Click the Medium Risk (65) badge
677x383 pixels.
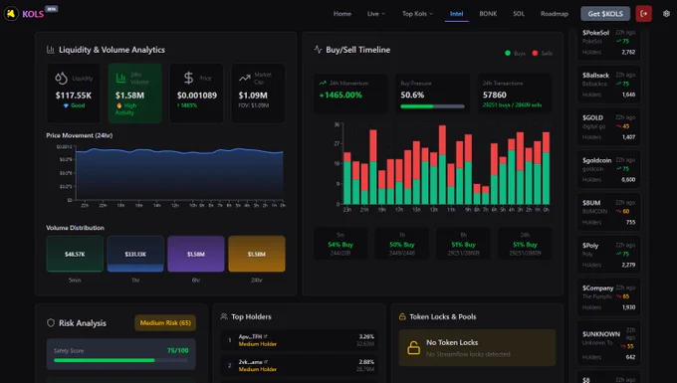[165, 322]
